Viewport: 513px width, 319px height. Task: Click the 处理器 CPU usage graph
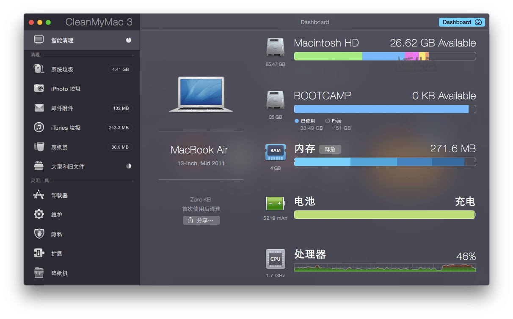(x=385, y=267)
